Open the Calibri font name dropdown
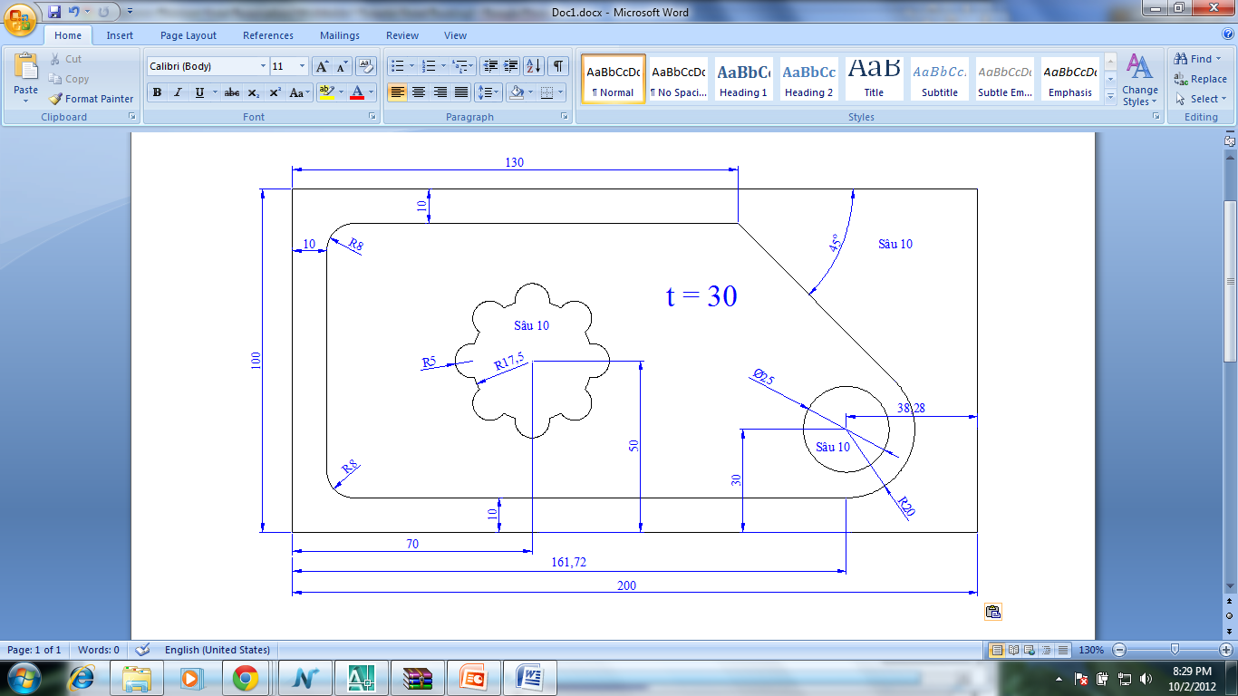The image size is (1238, 696). click(x=263, y=66)
